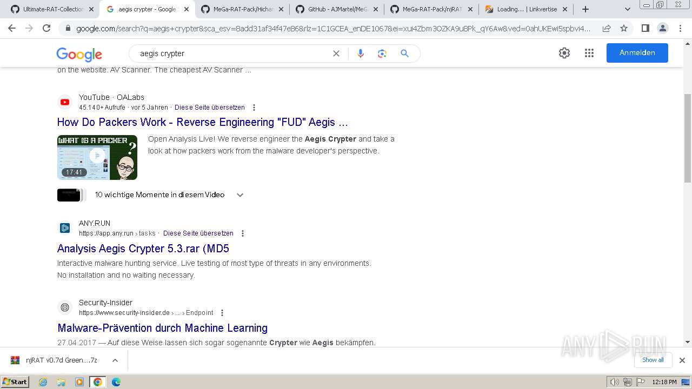This screenshot has width=692, height=389.
Task: Open the volume tray icon
Action: [615, 382]
